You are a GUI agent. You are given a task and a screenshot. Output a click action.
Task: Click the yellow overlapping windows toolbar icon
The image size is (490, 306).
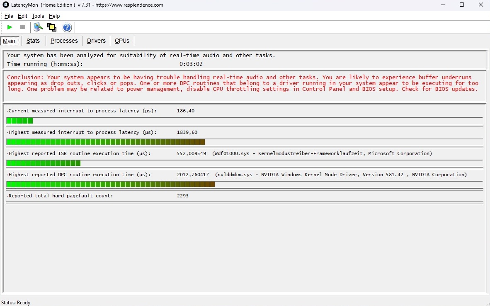click(52, 27)
